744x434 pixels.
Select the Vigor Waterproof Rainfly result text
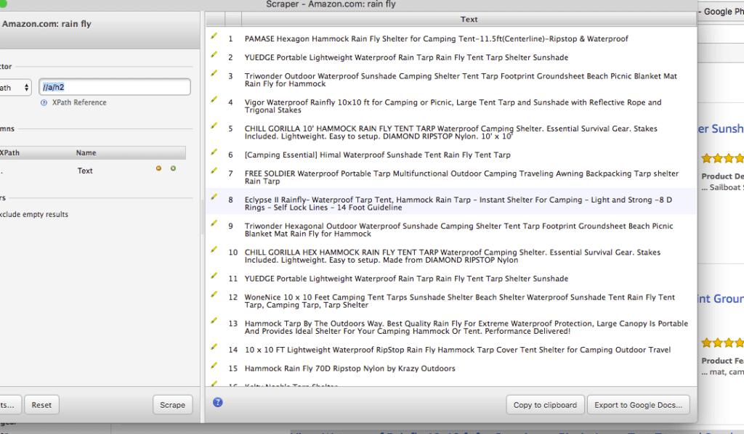coord(453,106)
